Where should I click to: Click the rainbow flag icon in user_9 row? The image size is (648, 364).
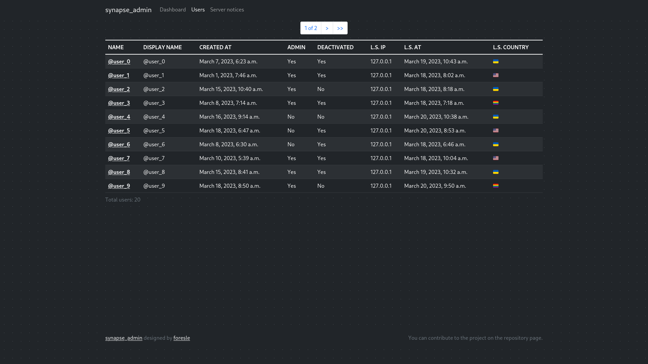(495, 186)
